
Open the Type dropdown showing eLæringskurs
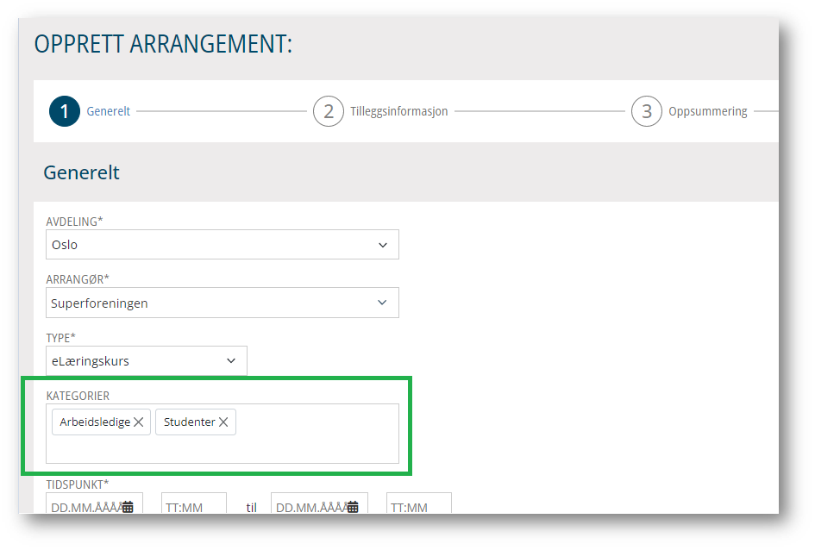pos(146,360)
